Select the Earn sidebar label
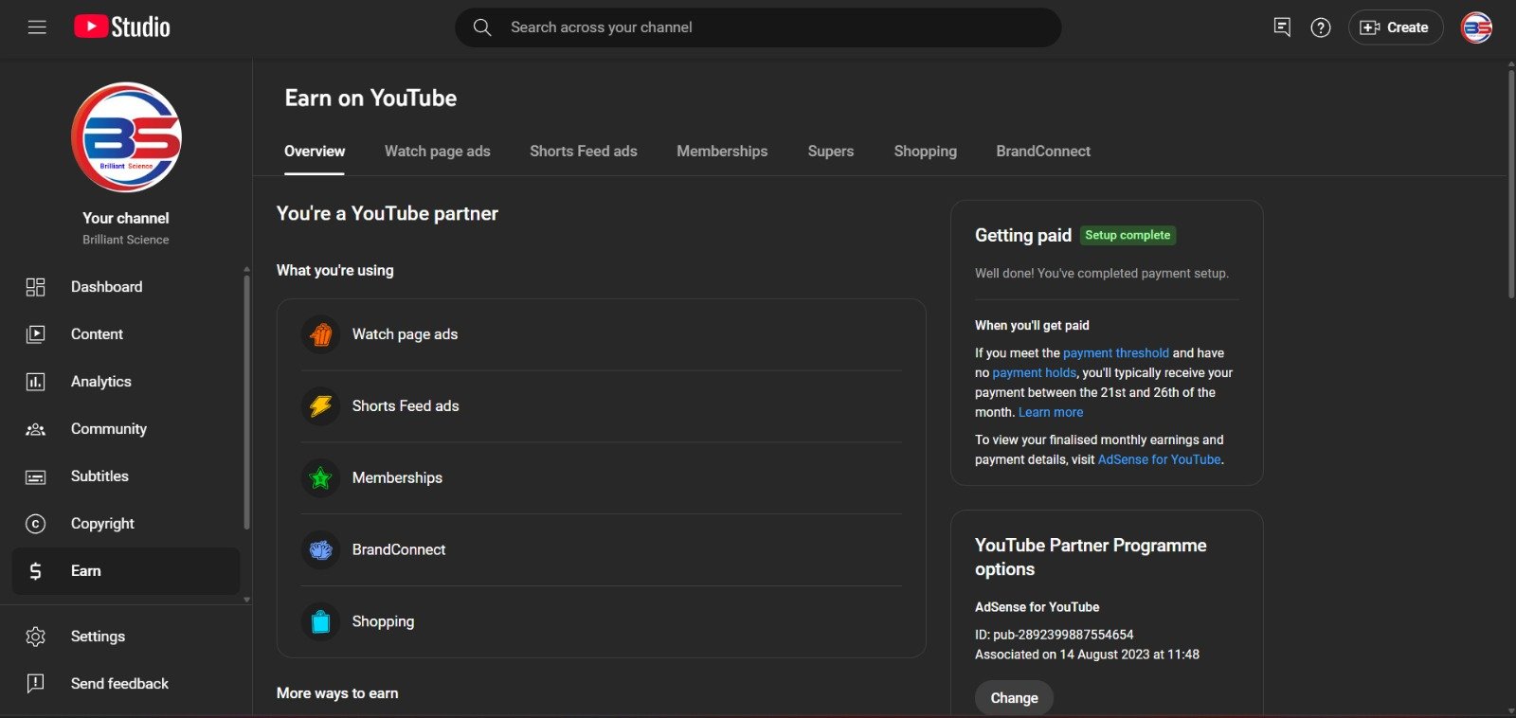The height and width of the screenshot is (718, 1516). click(x=85, y=571)
